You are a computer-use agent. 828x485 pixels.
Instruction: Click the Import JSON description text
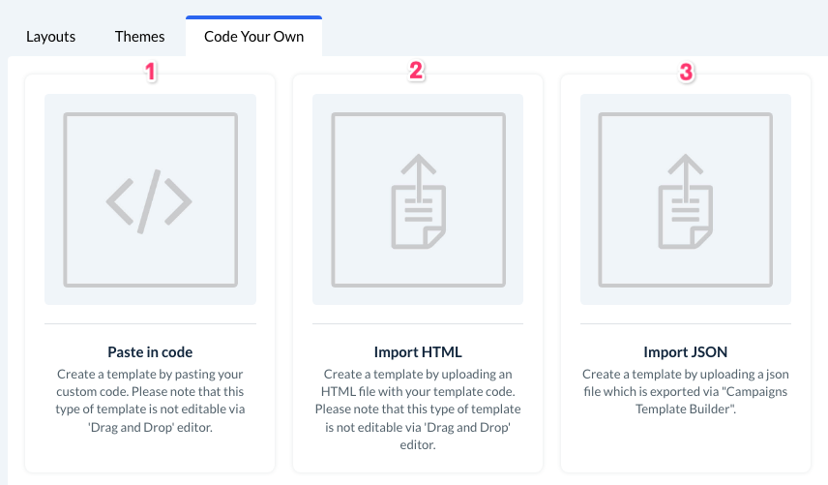point(686,392)
